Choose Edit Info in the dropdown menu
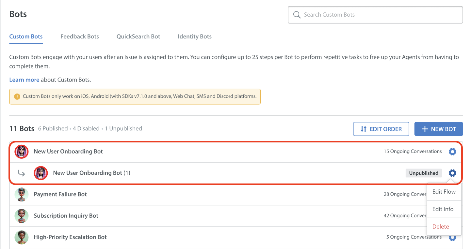 (x=443, y=209)
